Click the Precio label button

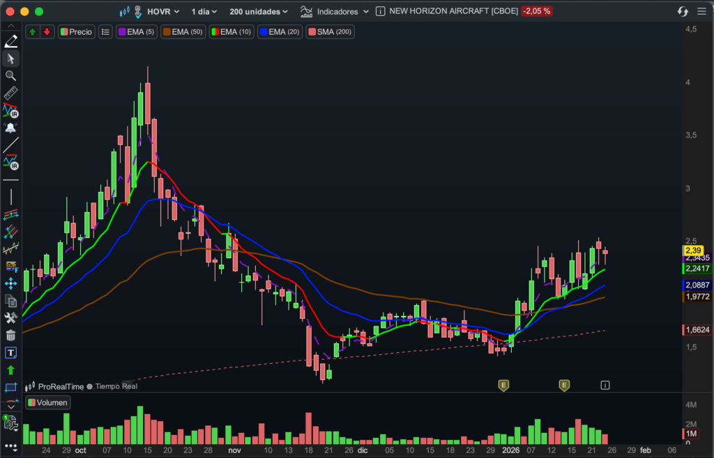[76, 32]
